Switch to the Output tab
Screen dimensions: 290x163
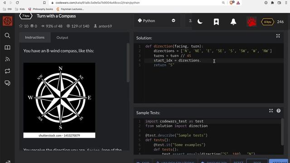(63, 38)
